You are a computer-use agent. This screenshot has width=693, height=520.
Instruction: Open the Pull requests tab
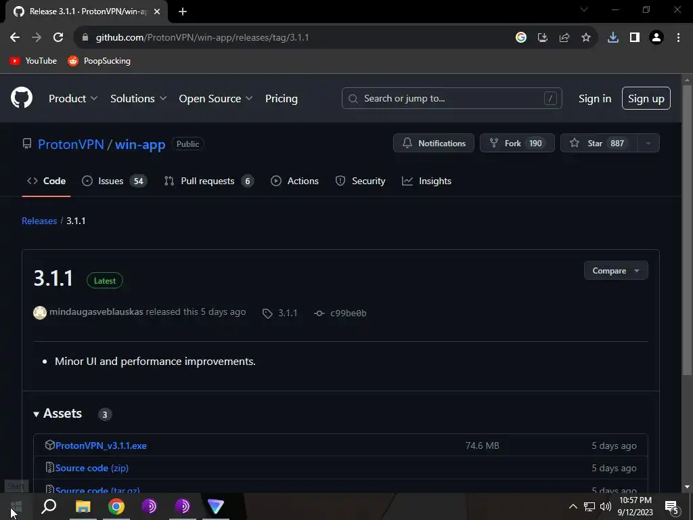click(x=208, y=181)
